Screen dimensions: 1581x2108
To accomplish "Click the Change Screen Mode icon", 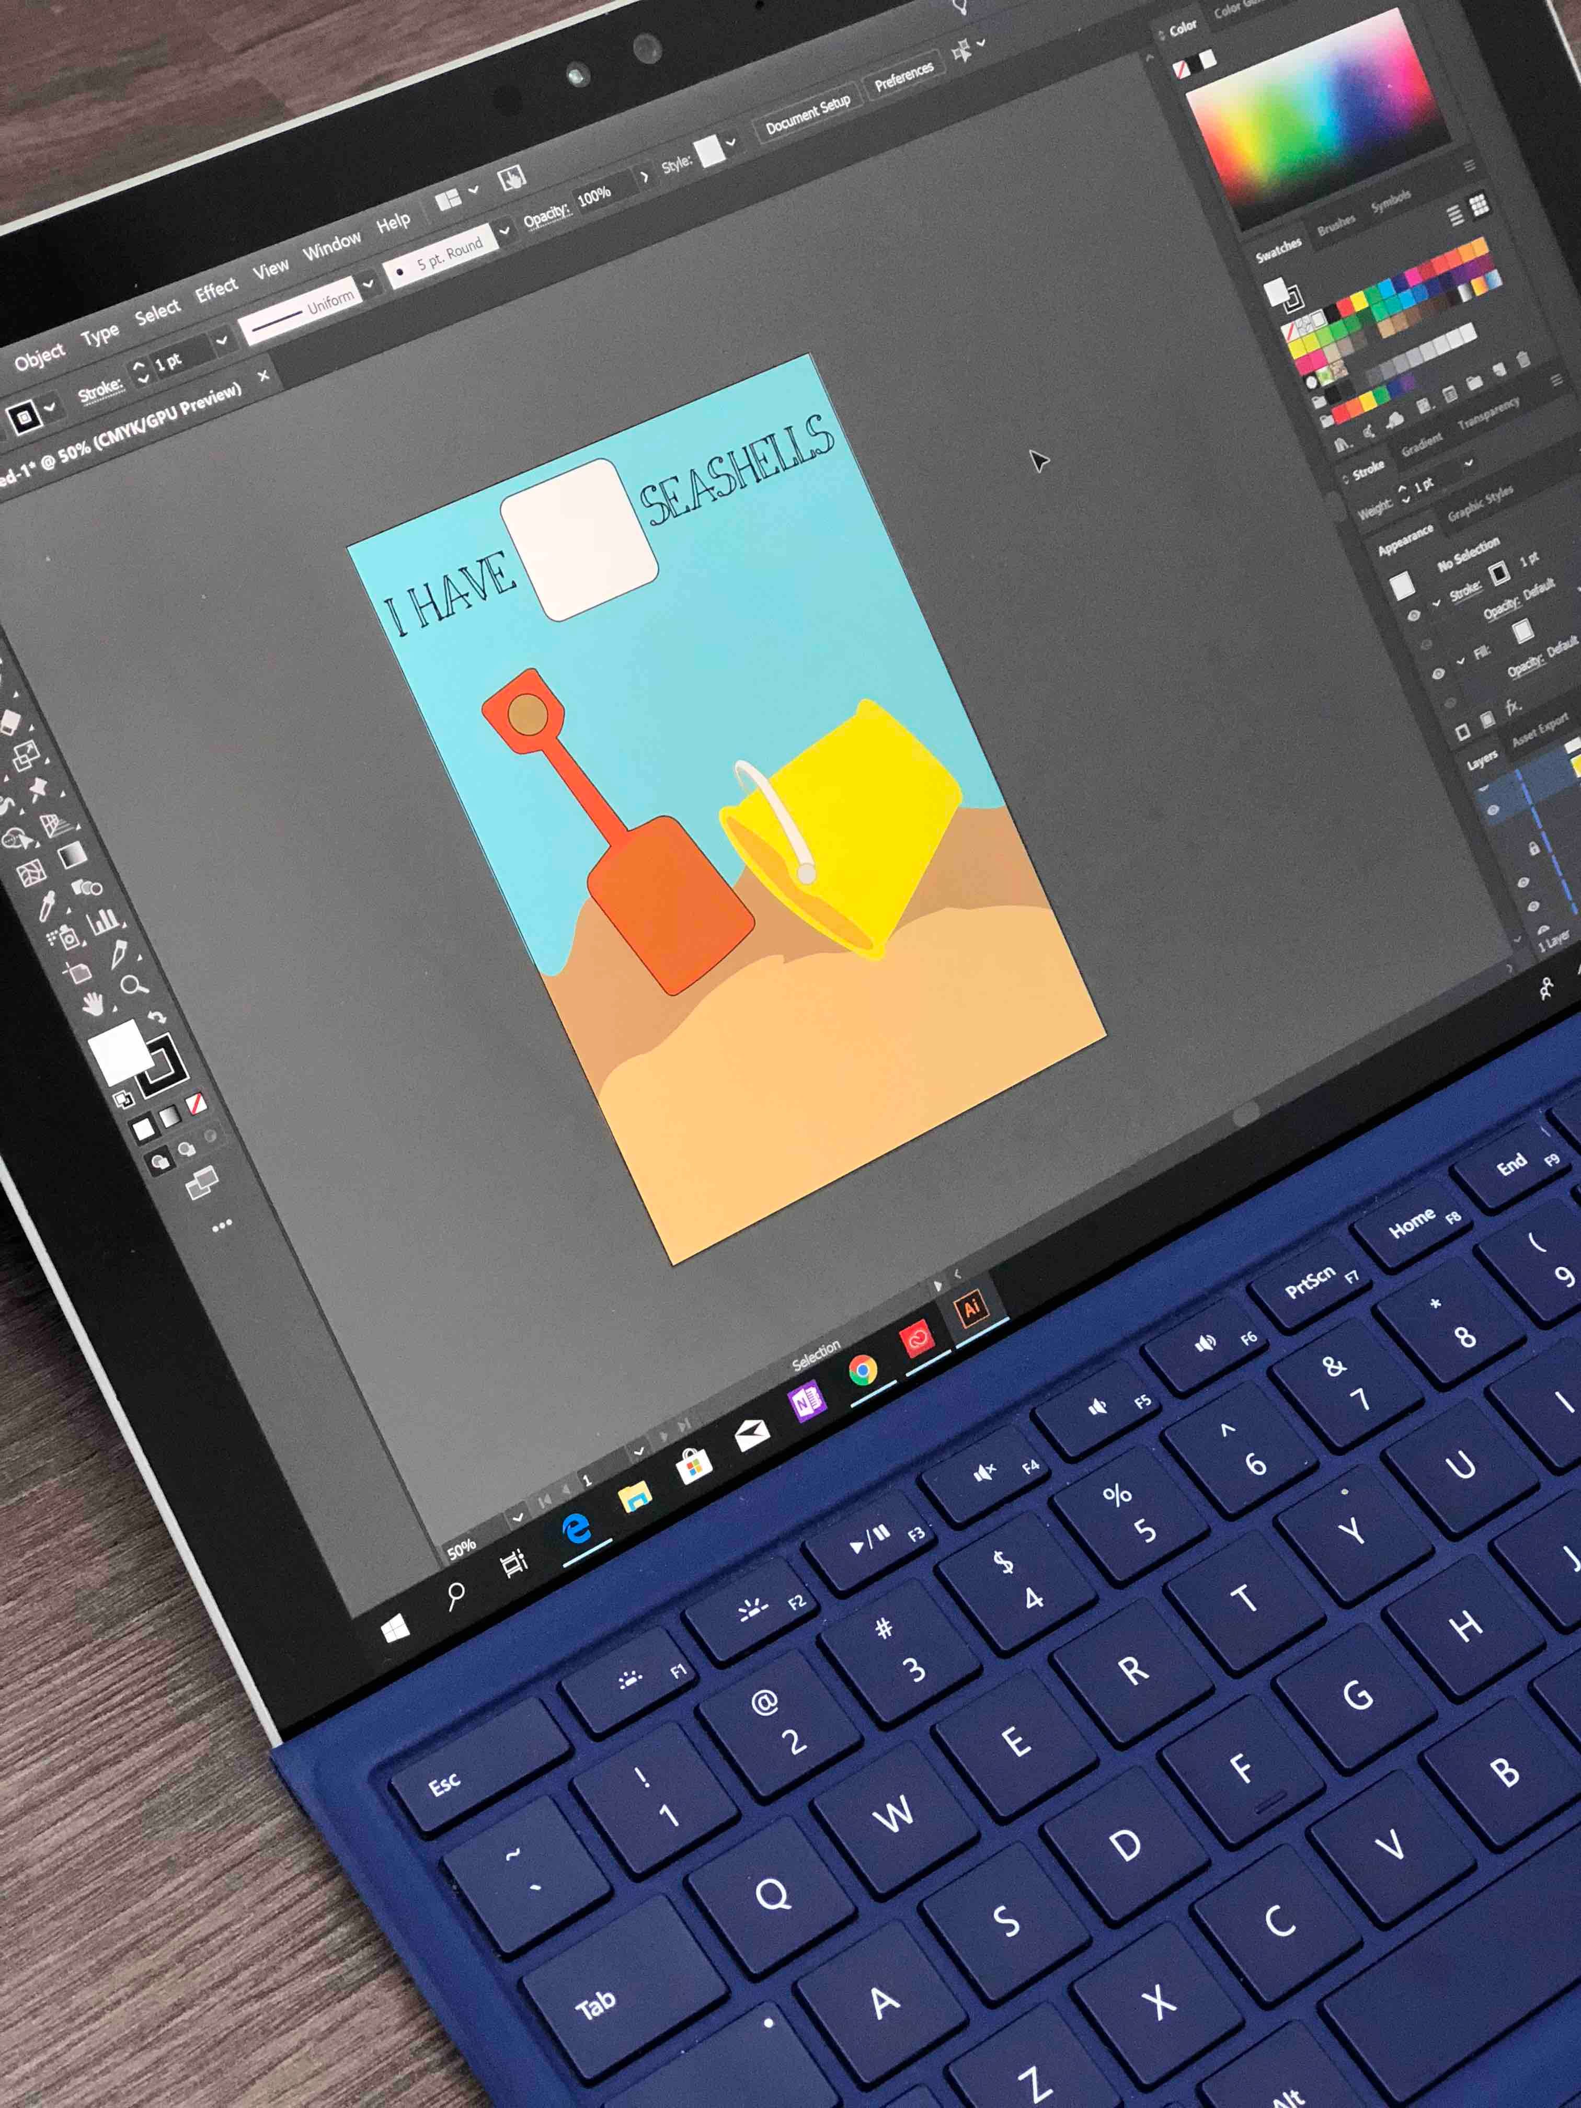I will pyautogui.click(x=201, y=1183).
